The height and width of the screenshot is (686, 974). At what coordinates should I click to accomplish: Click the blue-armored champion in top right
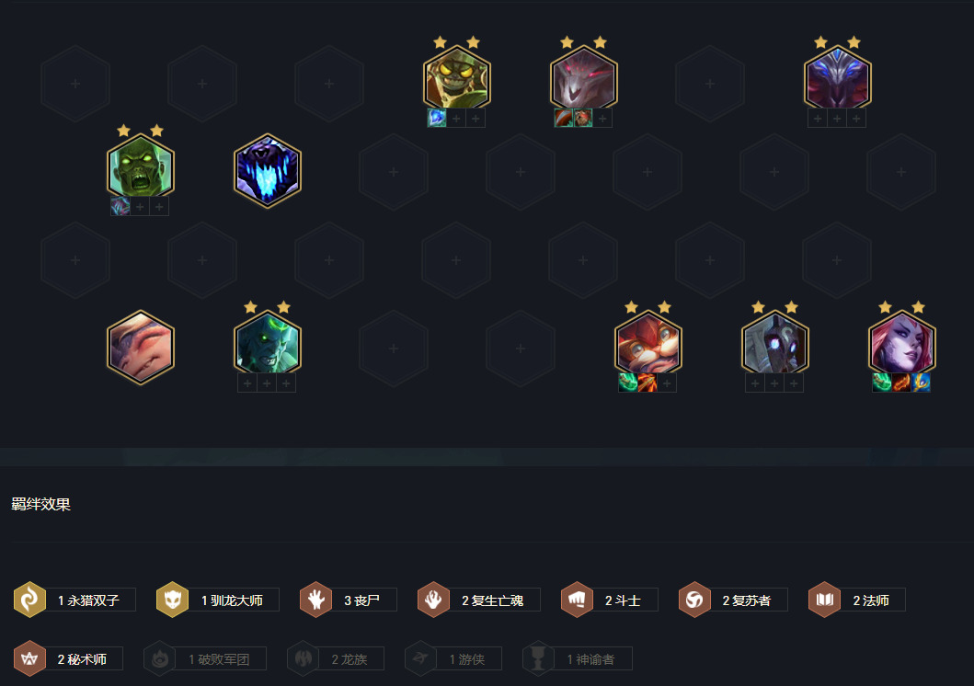[837, 79]
